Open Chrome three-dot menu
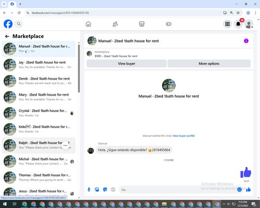 pyautogui.click(x=255, y=12)
